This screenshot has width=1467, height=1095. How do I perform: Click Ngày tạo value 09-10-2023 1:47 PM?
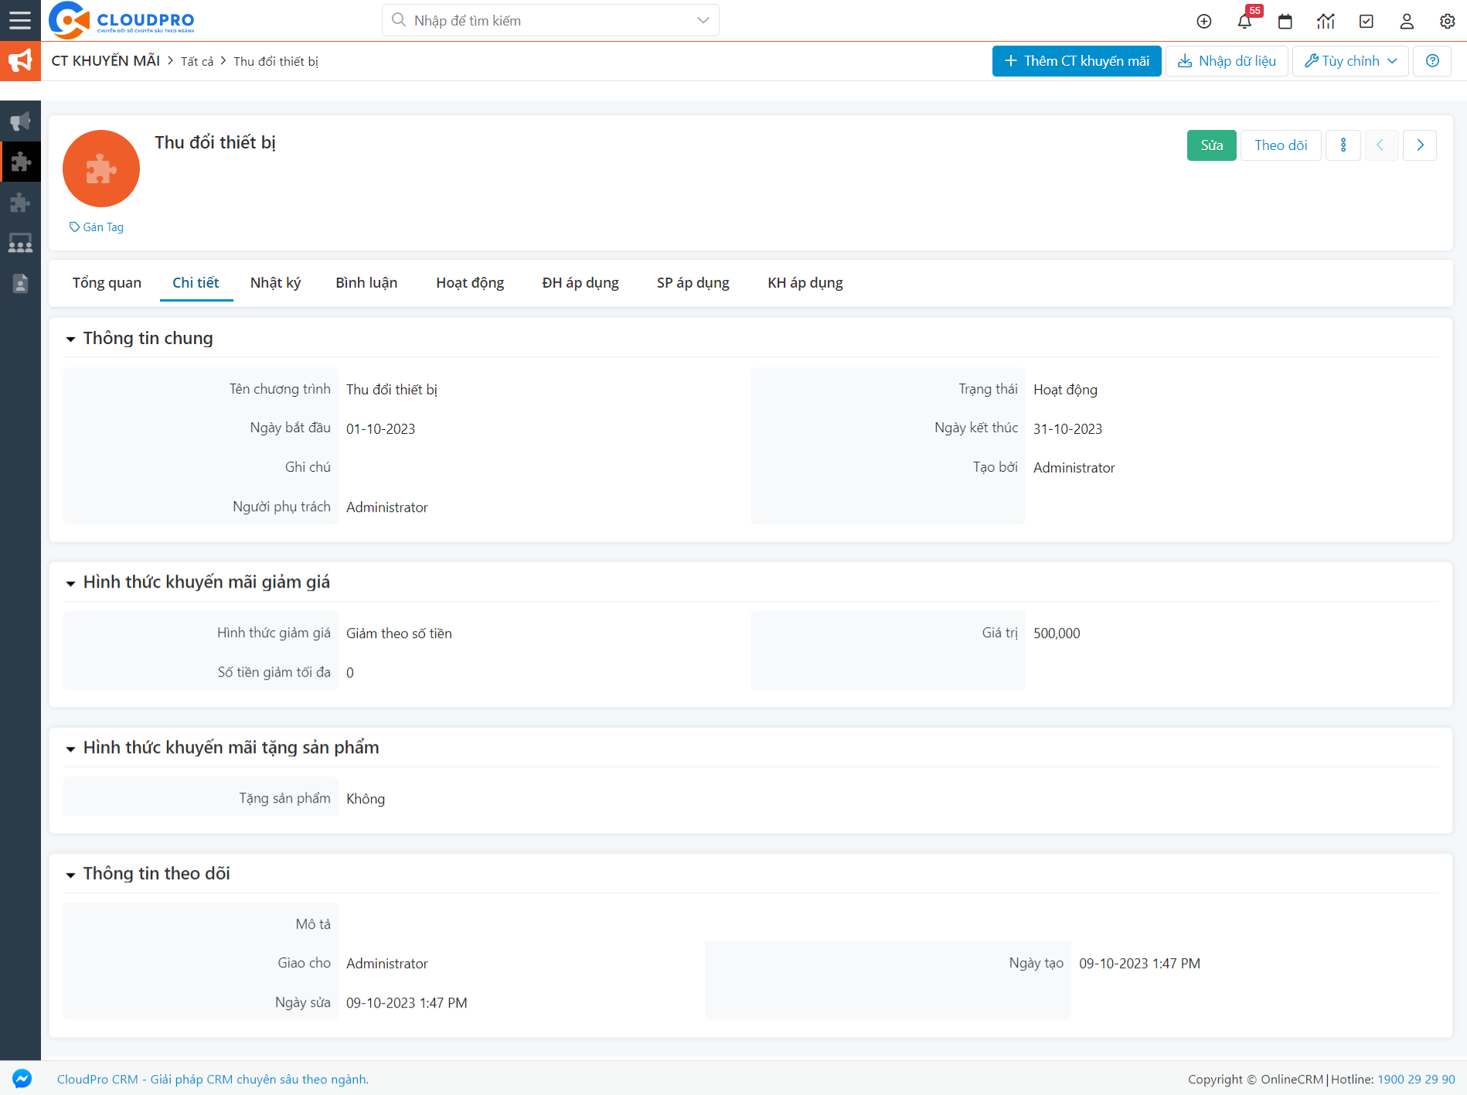(1139, 964)
